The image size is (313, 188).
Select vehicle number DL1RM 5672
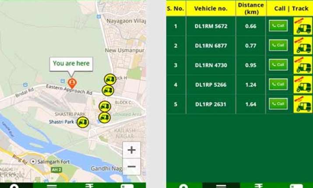pos(211,26)
